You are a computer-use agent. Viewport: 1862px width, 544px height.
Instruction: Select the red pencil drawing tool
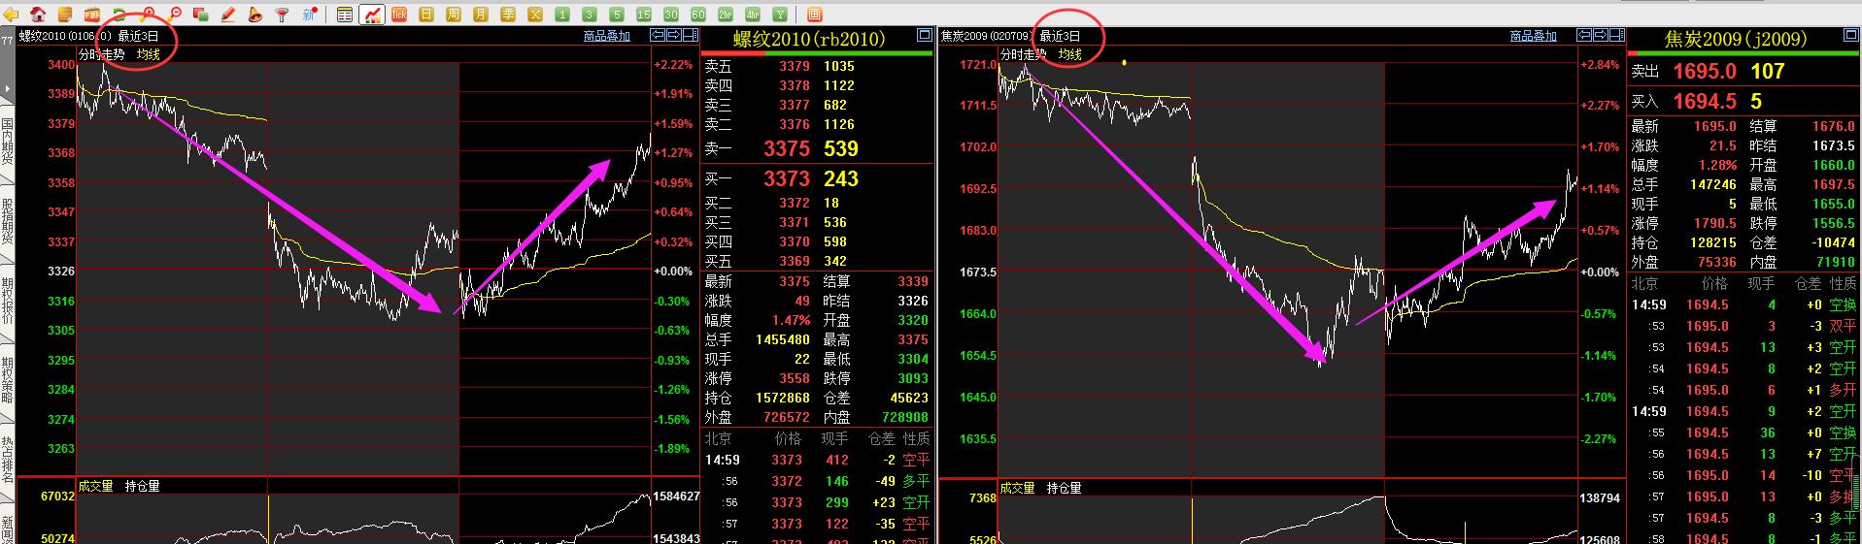[228, 15]
